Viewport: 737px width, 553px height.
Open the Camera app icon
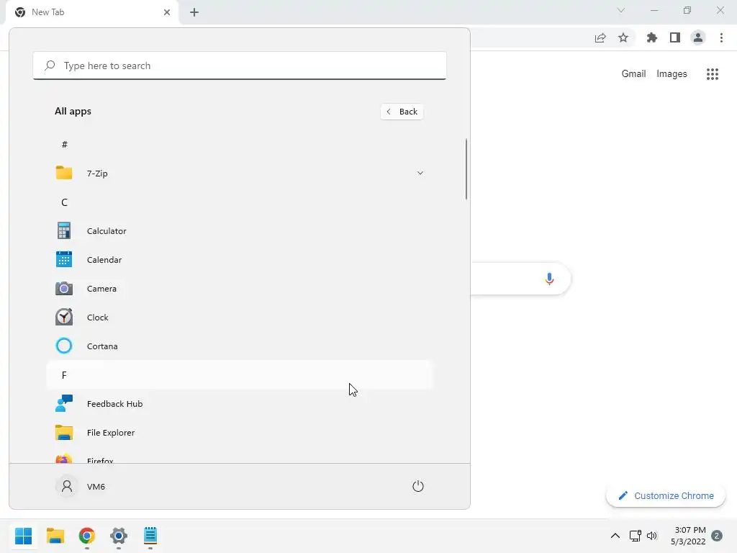click(x=64, y=288)
